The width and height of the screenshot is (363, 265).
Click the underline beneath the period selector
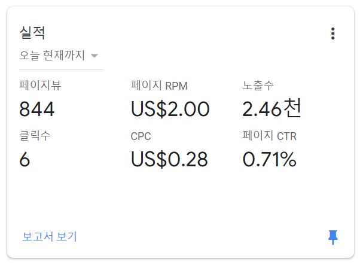pyautogui.click(x=61, y=69)
